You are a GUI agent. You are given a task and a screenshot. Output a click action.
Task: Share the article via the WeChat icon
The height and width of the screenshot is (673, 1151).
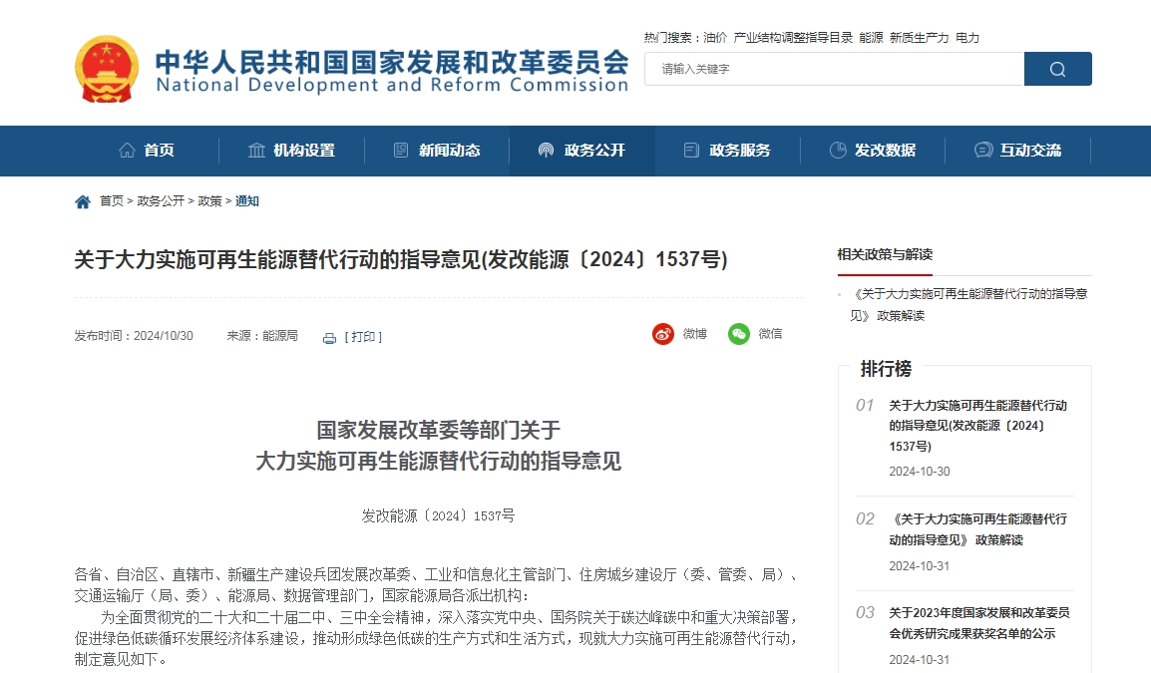pos(738,334)
